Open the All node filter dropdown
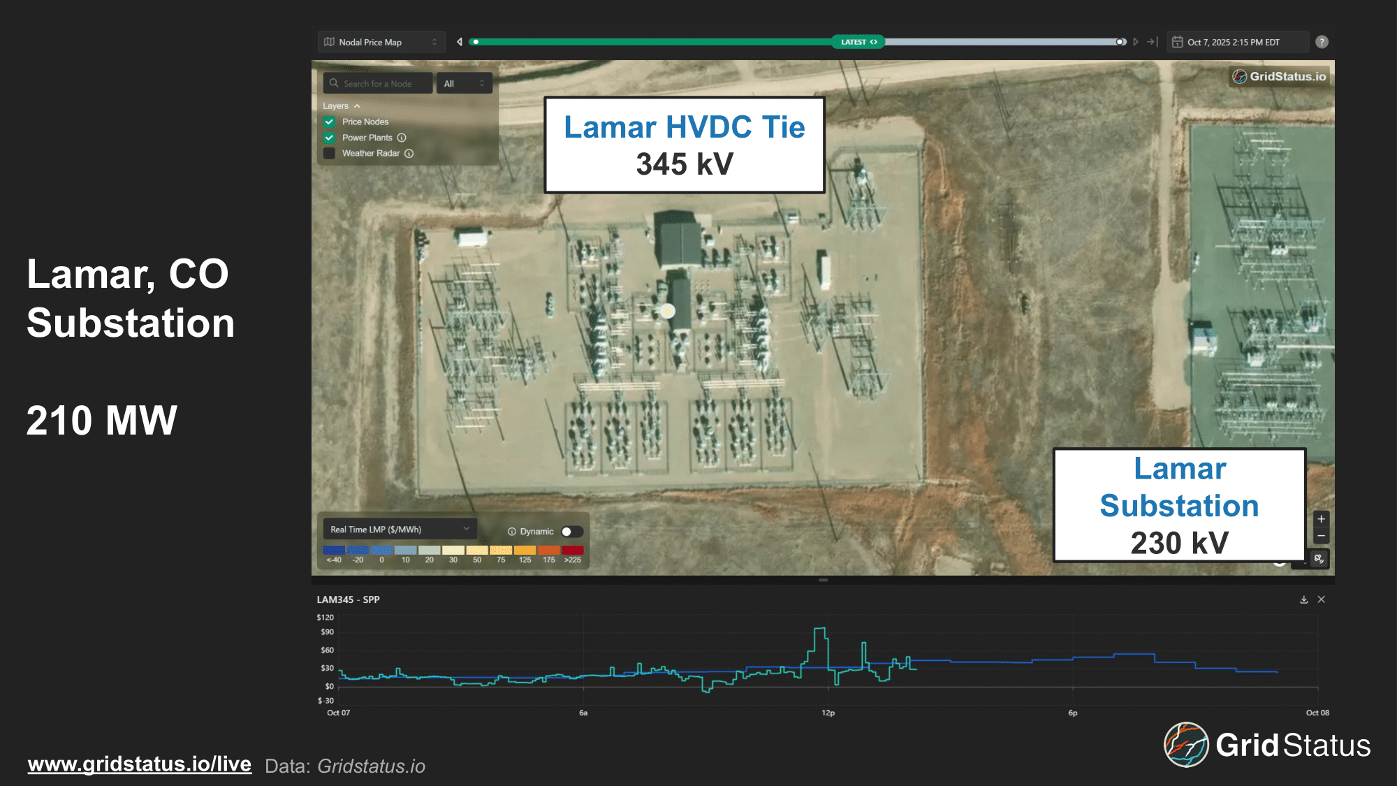This screenshot has height=786, width=1397. tap(464, 84)
